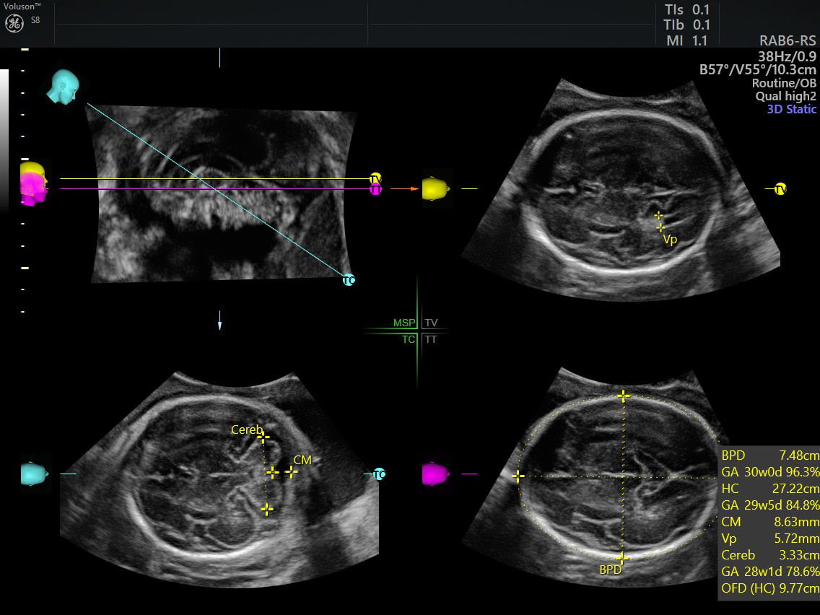Open the Routine/OB preset selector
Image resolution: width=820 pixels, height=615 pixels.
pos(786,82)
